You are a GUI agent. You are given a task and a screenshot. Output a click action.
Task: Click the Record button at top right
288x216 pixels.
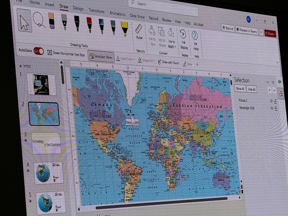click(228, 28)
